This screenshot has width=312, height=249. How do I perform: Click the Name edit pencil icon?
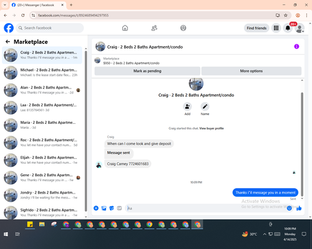click(x=205, y=106)
